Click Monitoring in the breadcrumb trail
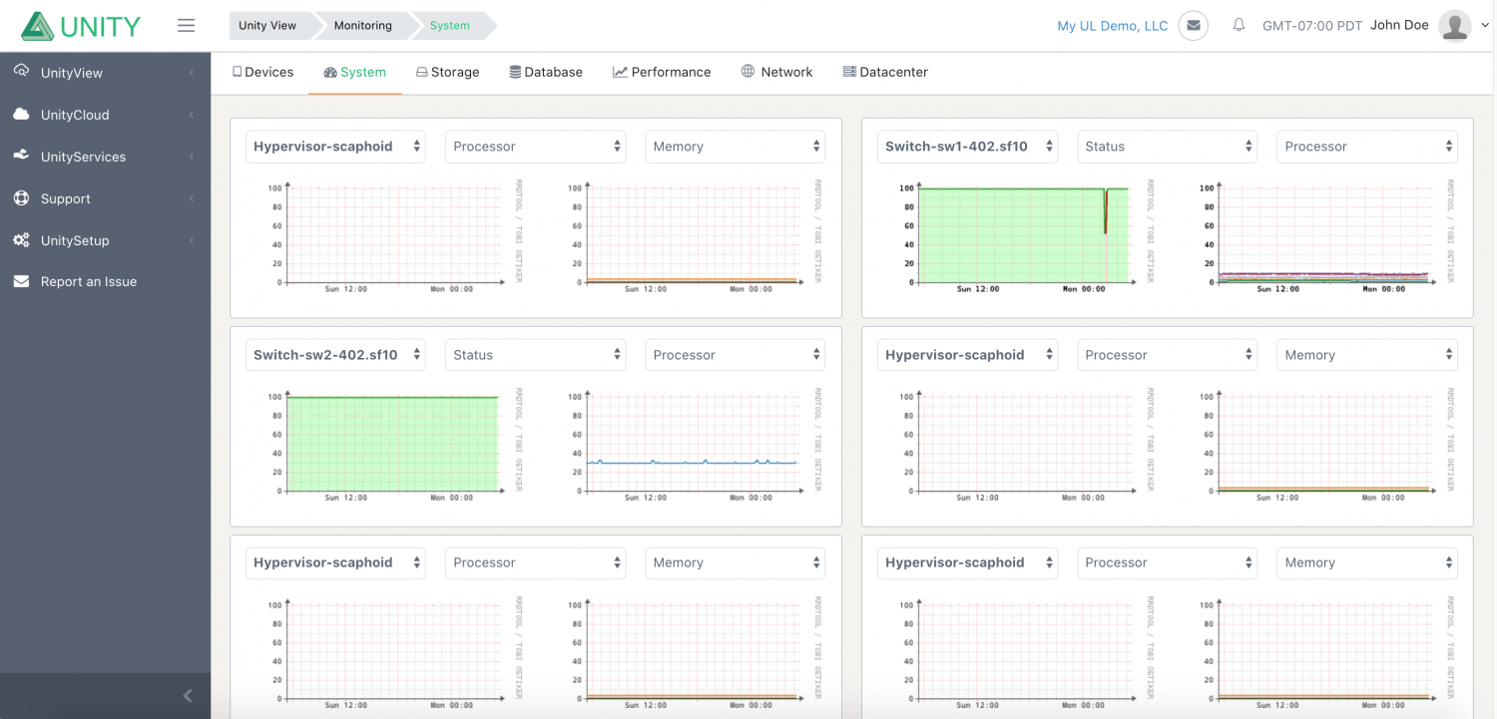 pyautogui.click(x=362, y=25)
